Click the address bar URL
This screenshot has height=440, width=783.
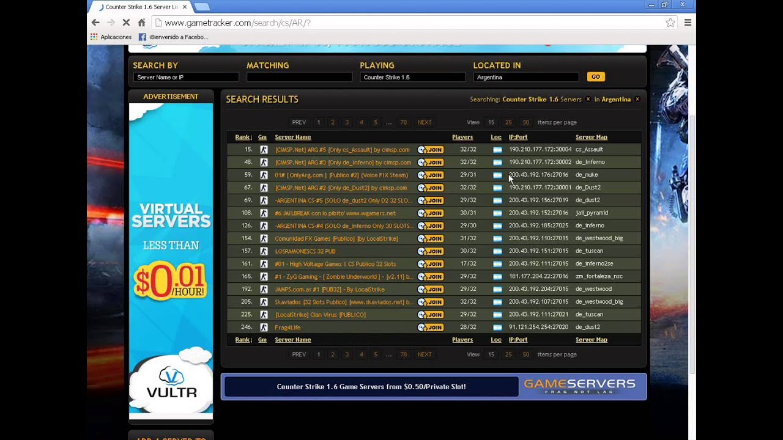(x=237, y=23)
